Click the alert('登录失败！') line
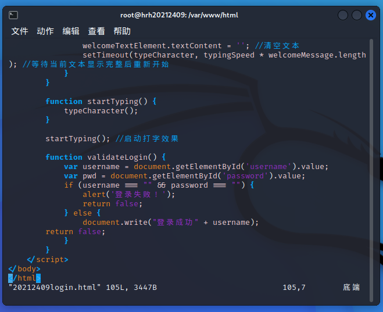 128,194
